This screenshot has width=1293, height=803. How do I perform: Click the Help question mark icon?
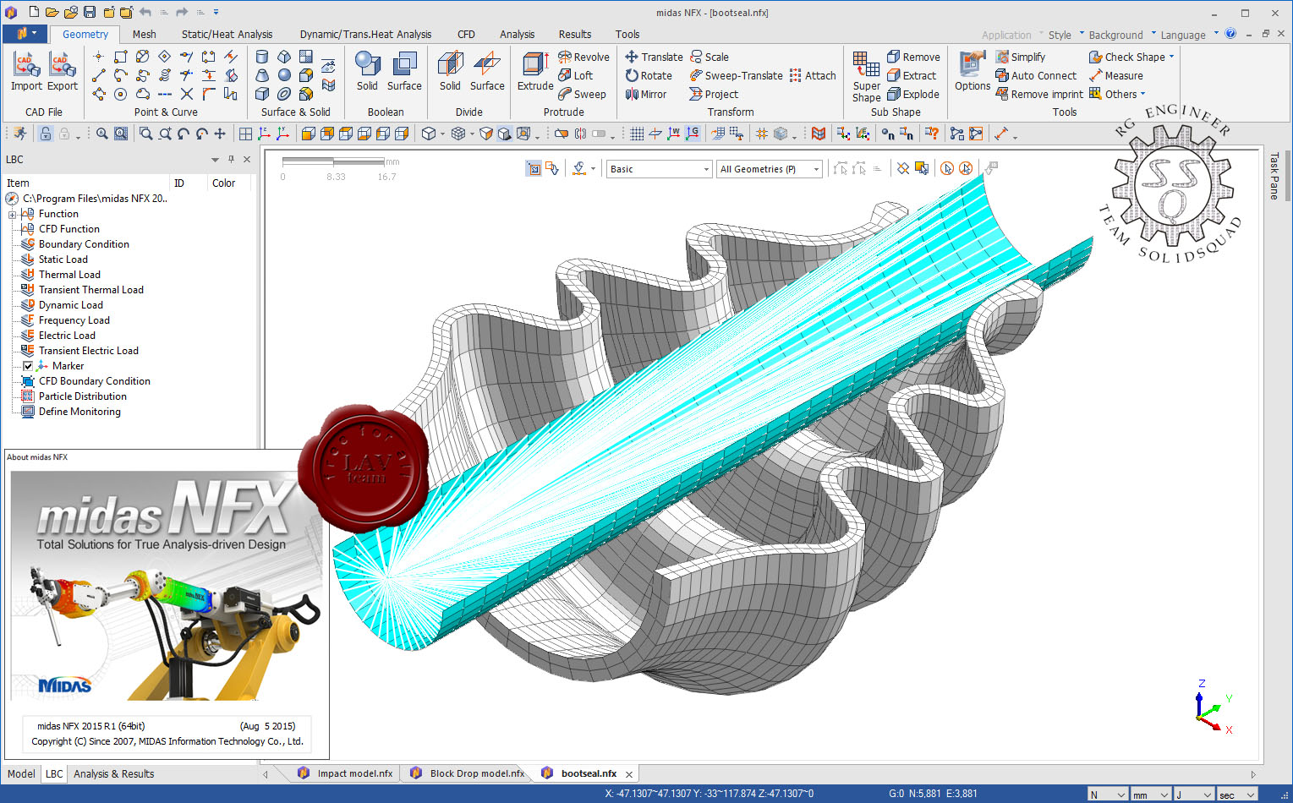(1230, 34)
